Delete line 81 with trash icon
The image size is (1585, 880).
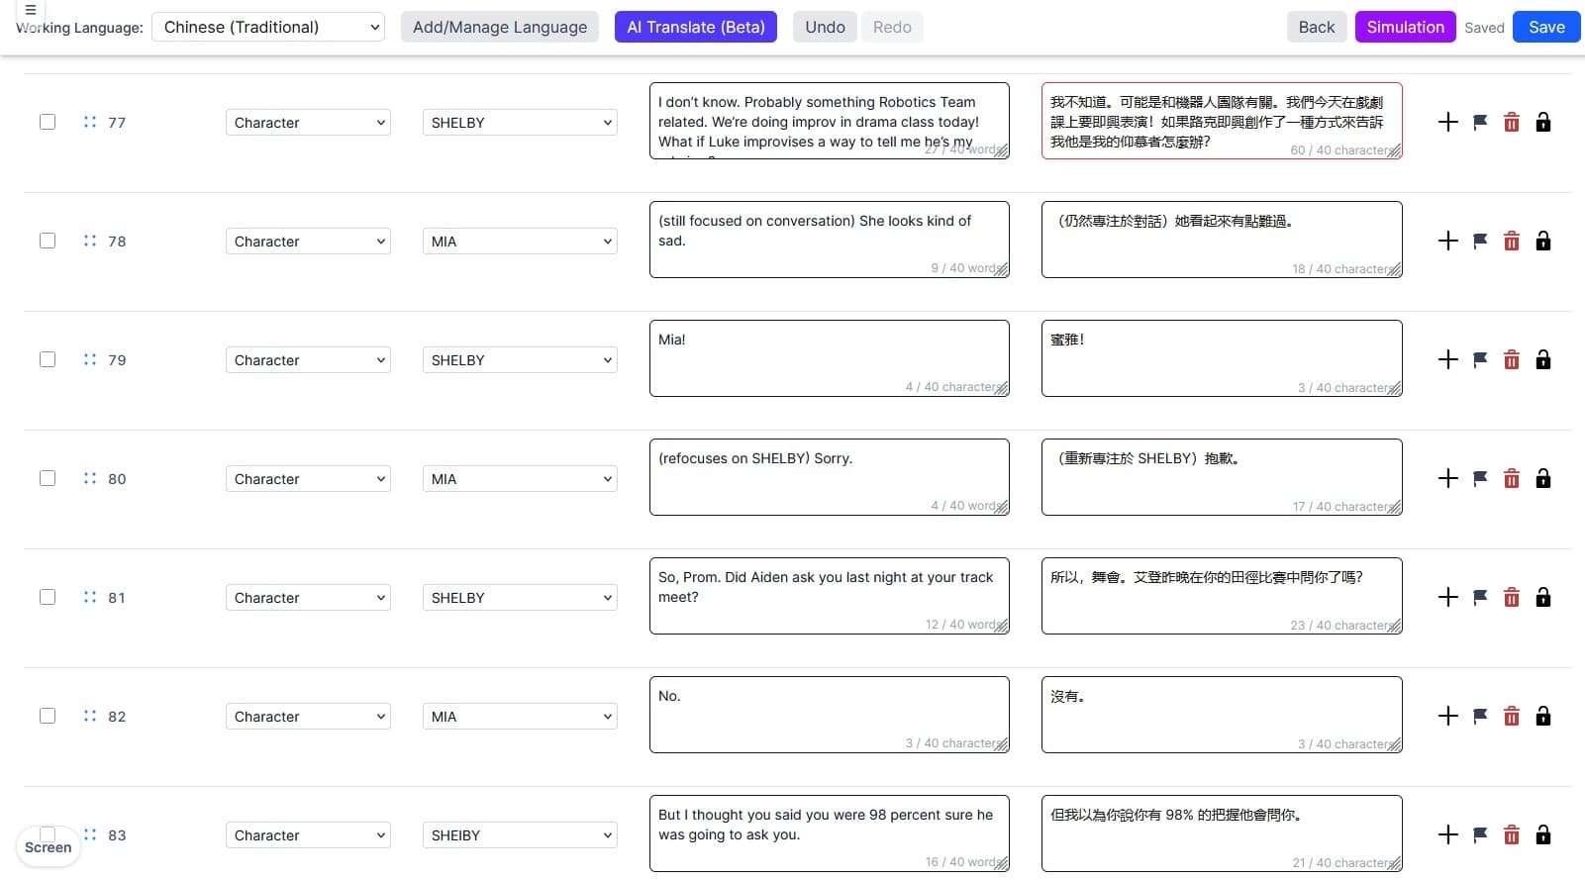(1512, 597)
